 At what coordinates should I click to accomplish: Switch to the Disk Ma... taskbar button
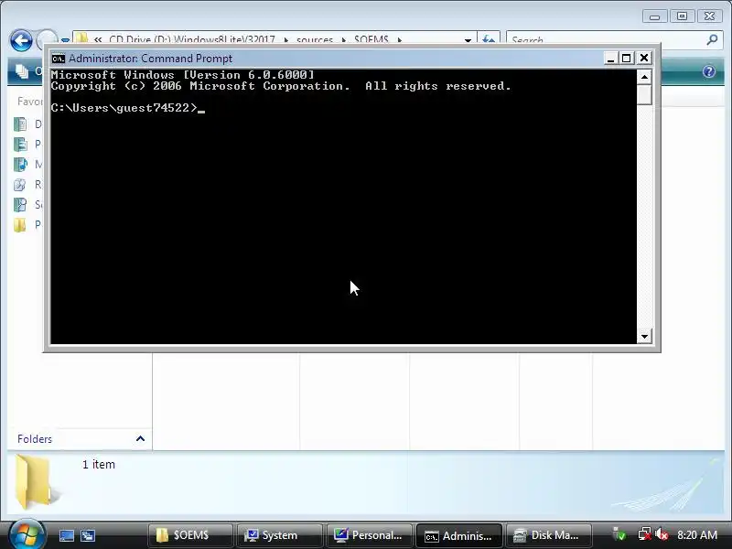548,535
